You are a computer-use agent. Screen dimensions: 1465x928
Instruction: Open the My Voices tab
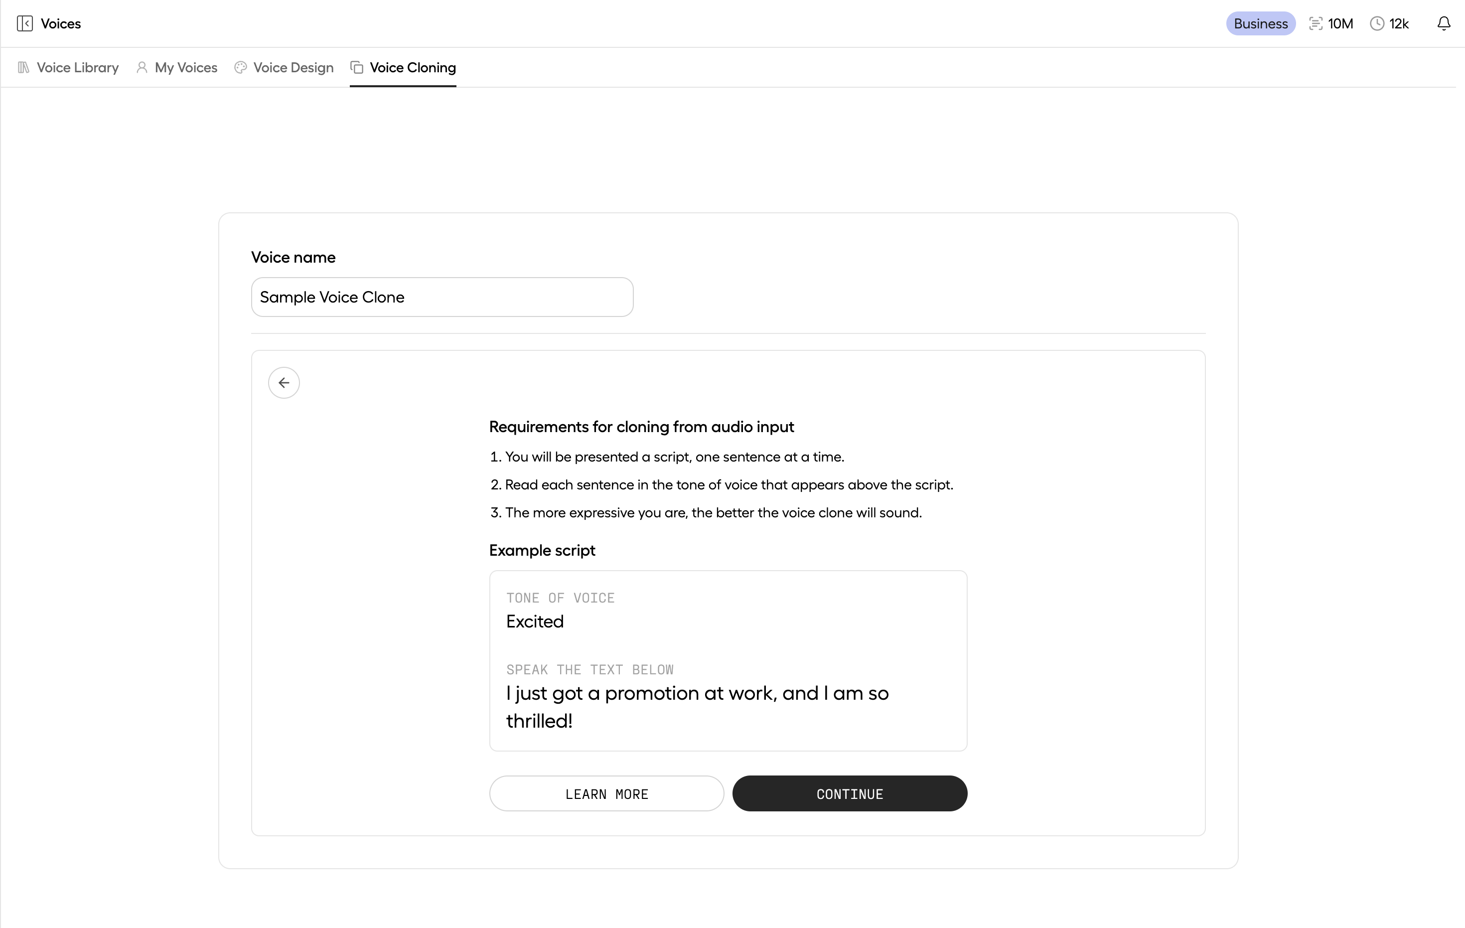[185, 68]
